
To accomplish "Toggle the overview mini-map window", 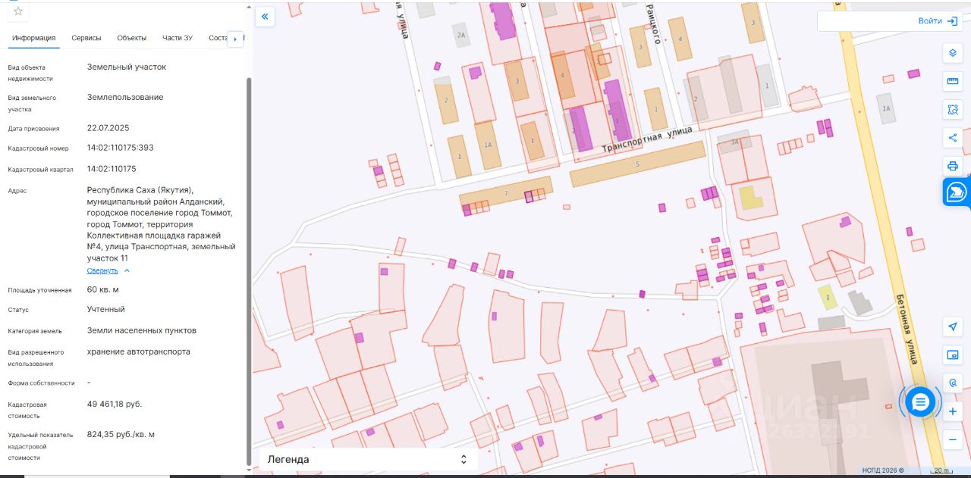I will 953,355.
